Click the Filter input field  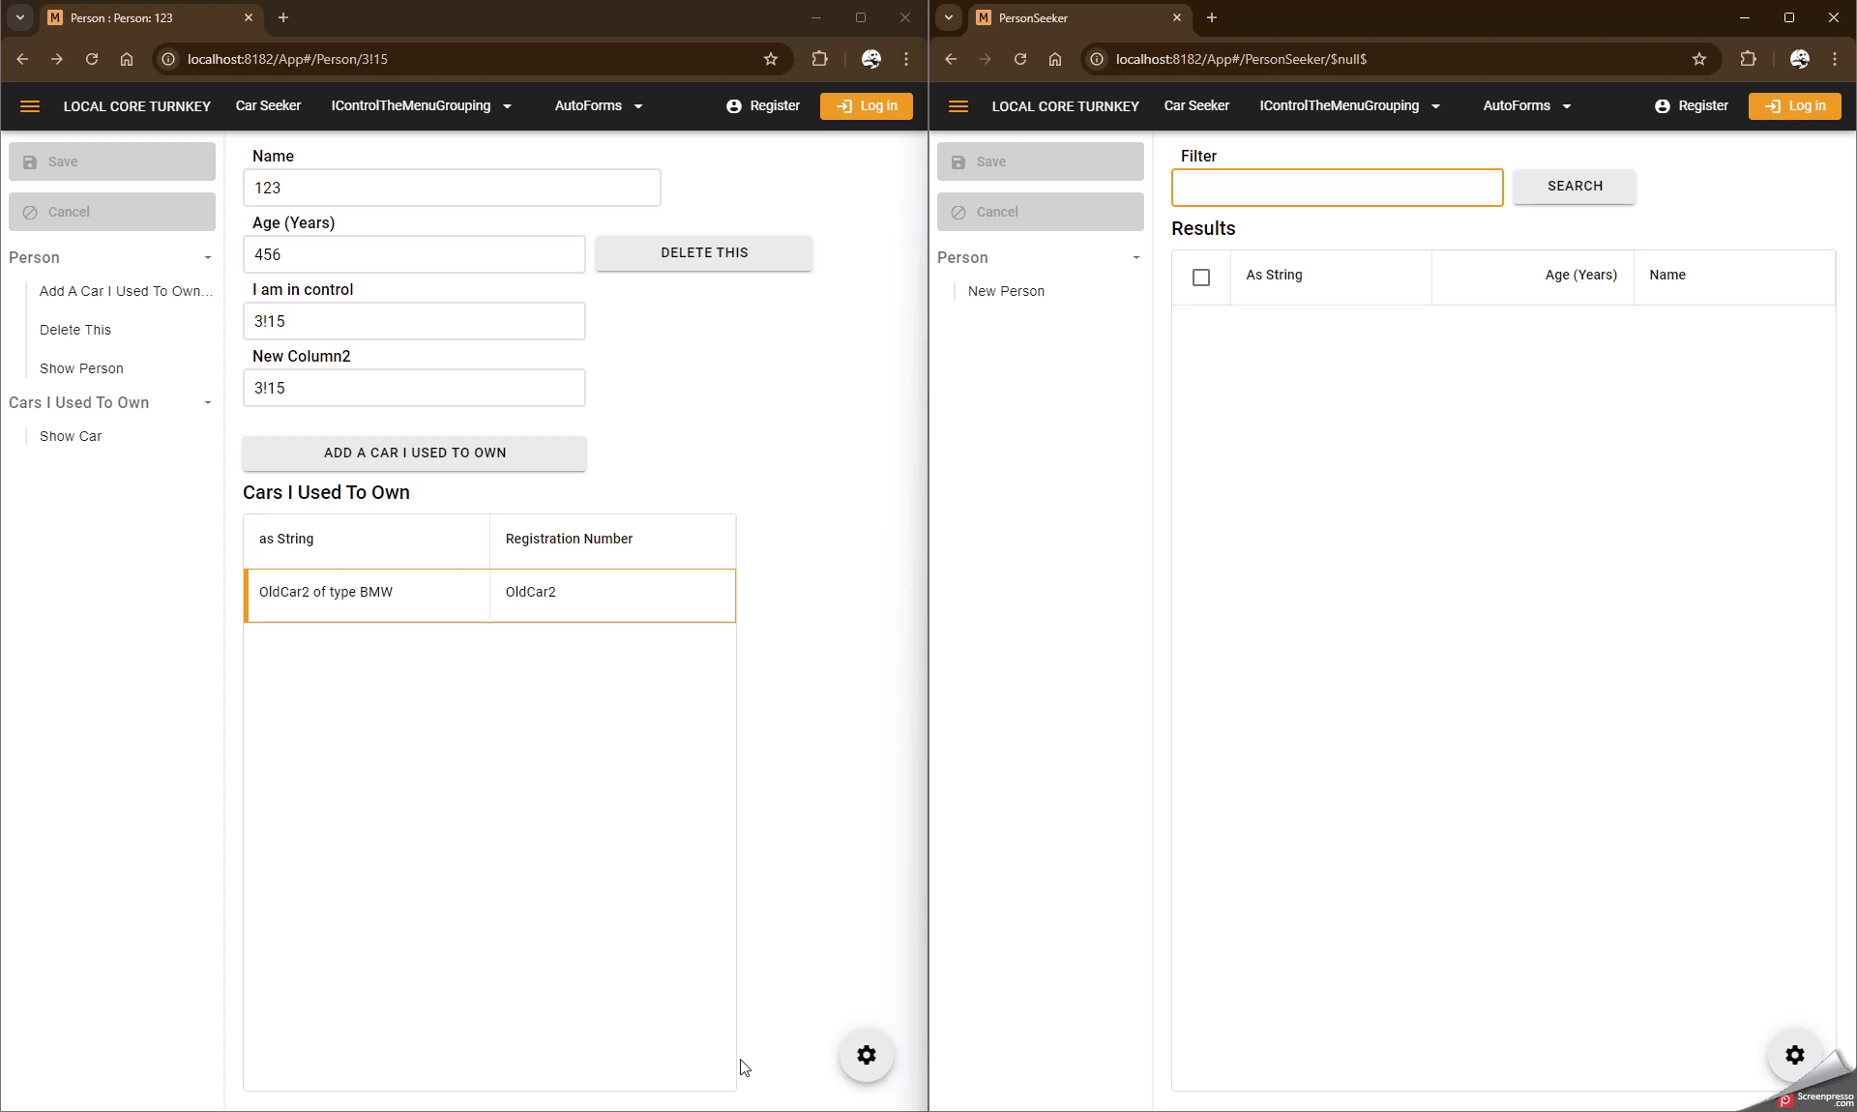[1337, 188]
